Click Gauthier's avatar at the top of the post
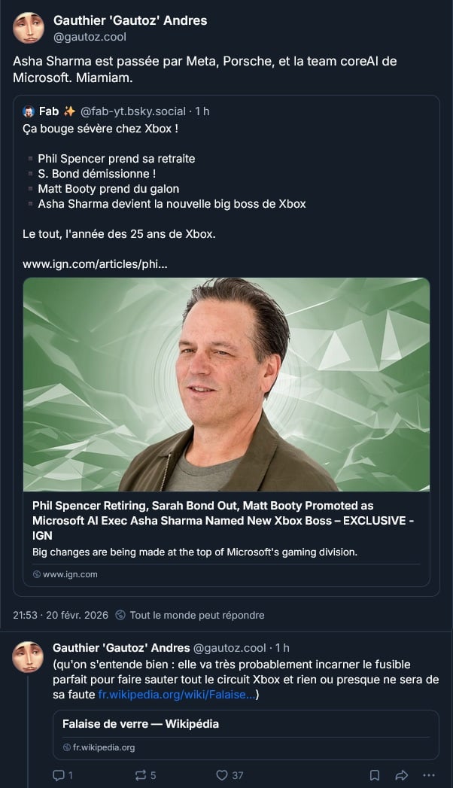 click(x=28, y=28)
